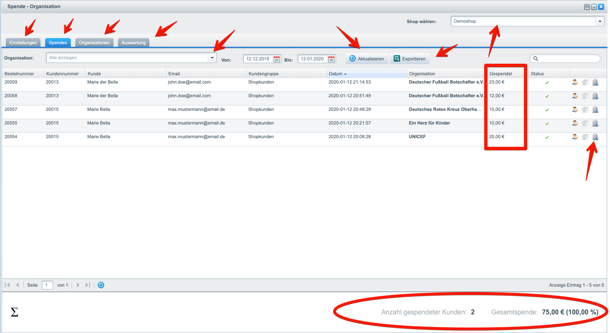Sort by the Email column header
Image resolution: width=610 pixels, height=333 pixels.
(x=205, y=74)
